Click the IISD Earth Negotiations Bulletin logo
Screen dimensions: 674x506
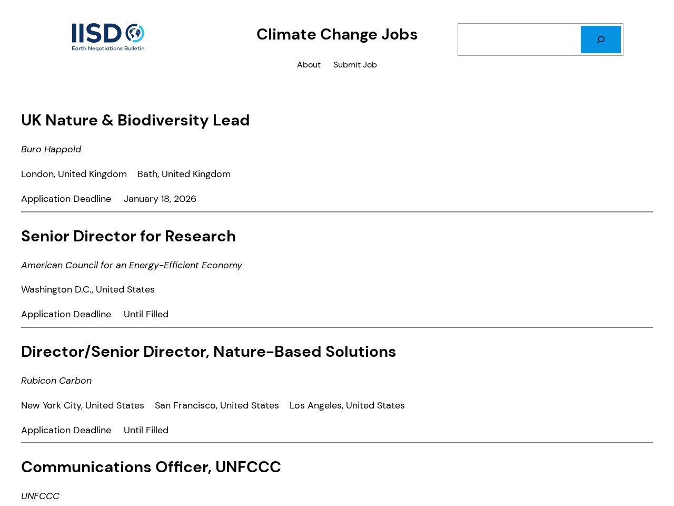[108, 37]
